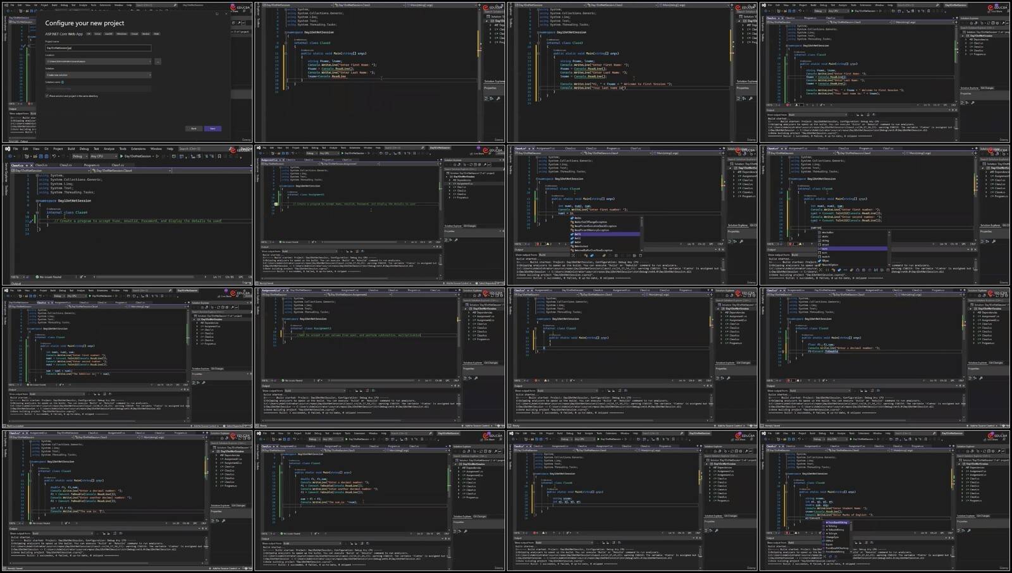Open the Git menu in the magnified frame

click(46, 149)
